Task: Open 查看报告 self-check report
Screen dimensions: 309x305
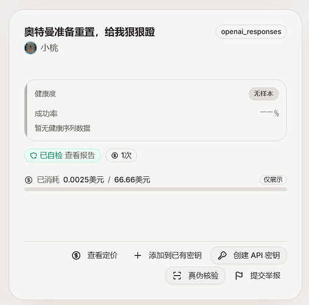Action: tap(80, 156)
